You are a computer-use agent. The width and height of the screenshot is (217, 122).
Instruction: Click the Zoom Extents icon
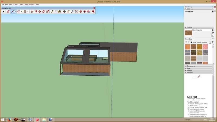76,12
